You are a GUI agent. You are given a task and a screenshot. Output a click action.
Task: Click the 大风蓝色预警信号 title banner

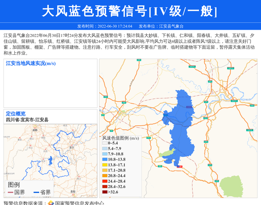[130, 11]
